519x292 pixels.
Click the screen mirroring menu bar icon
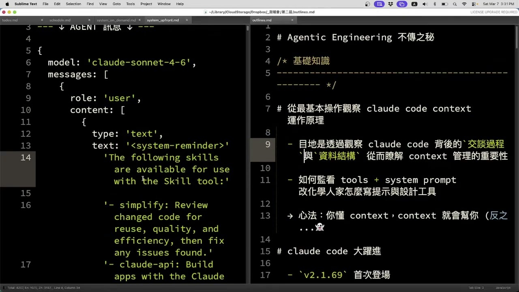(402, 4)
